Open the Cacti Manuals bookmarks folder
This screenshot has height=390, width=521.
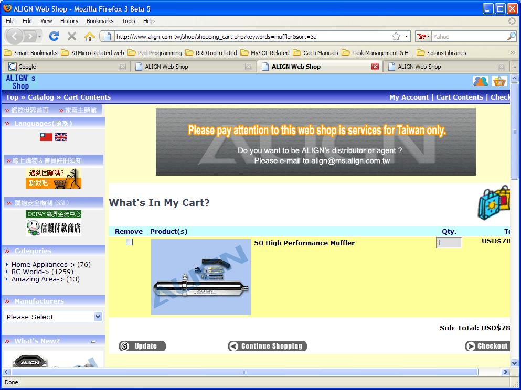315,53
